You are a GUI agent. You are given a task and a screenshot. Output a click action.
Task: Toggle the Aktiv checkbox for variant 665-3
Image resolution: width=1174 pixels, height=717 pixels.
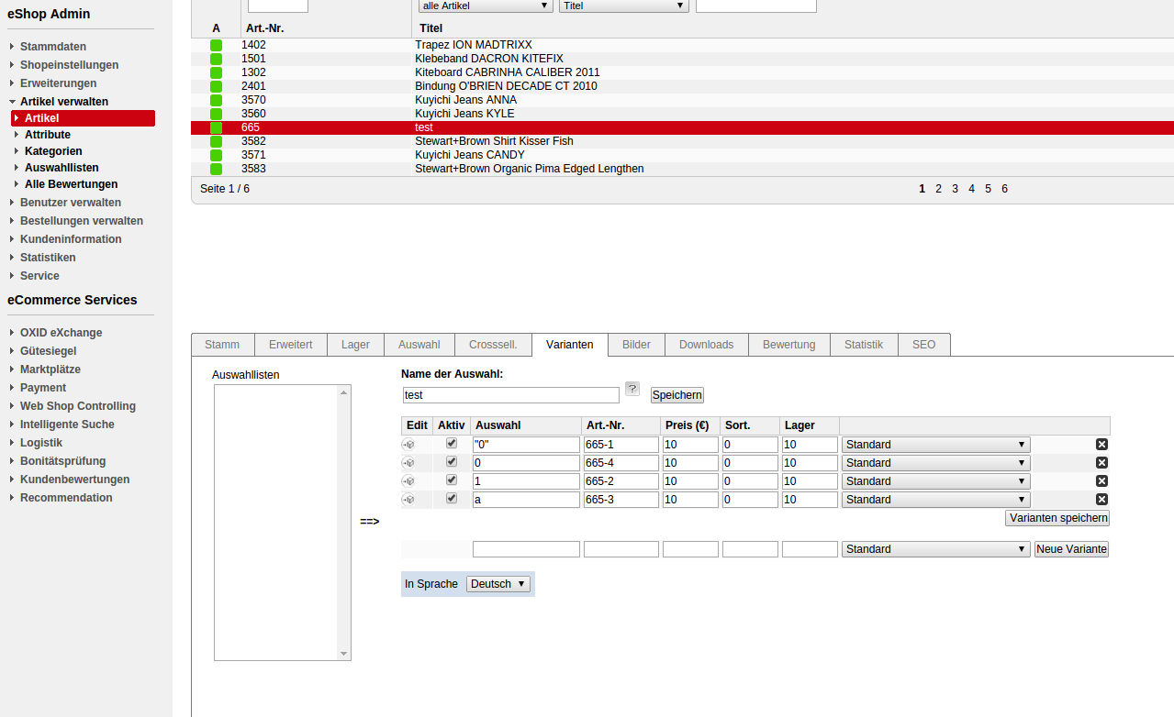[x=451, y=499]
